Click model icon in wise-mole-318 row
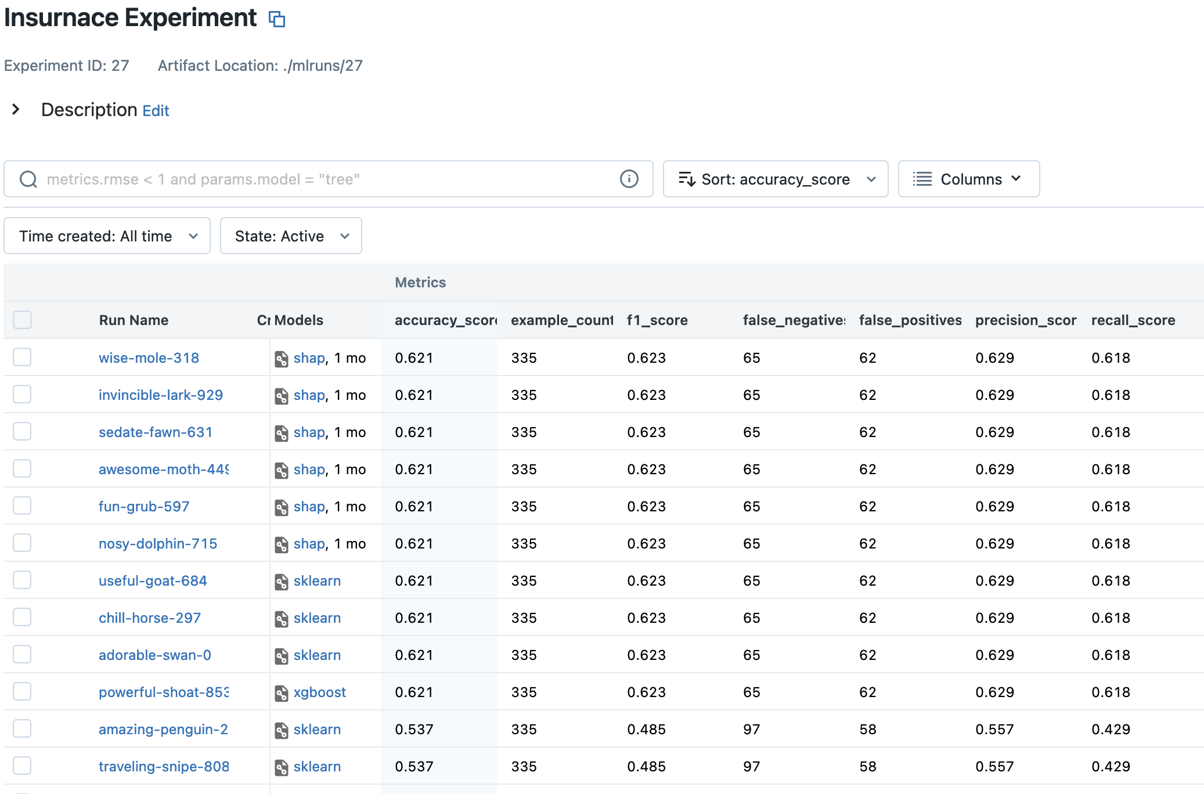Viewport: 1204px width, 794px height. click(x=282, y=359)
